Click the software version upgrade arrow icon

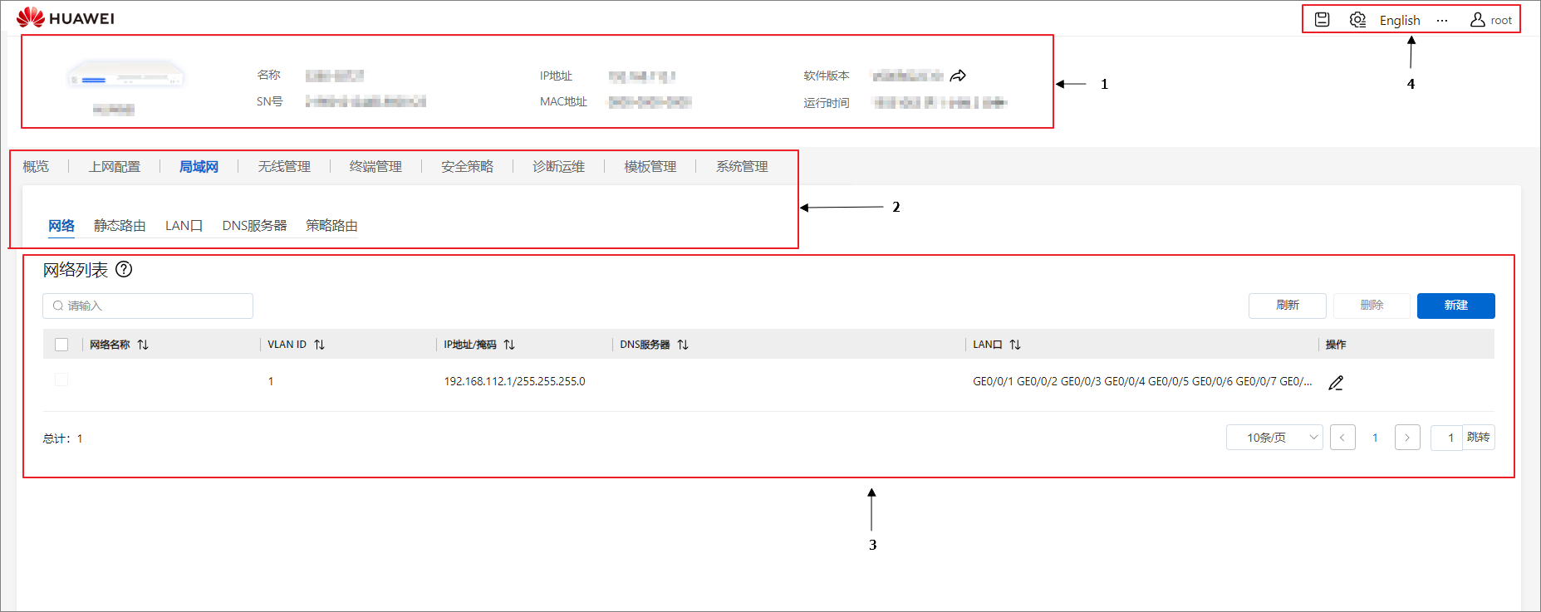pos(958,76)
